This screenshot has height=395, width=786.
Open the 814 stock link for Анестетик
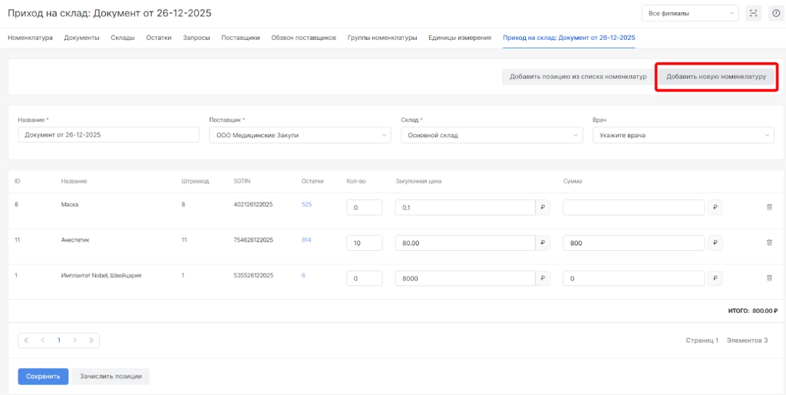click(x=306, y=240)
